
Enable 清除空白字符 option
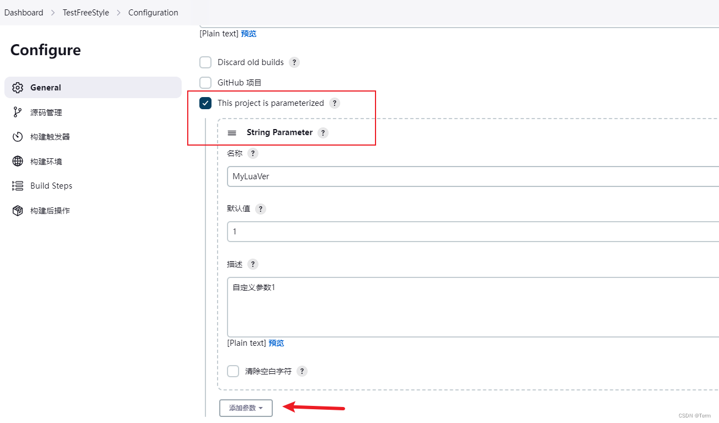[233, 371]
